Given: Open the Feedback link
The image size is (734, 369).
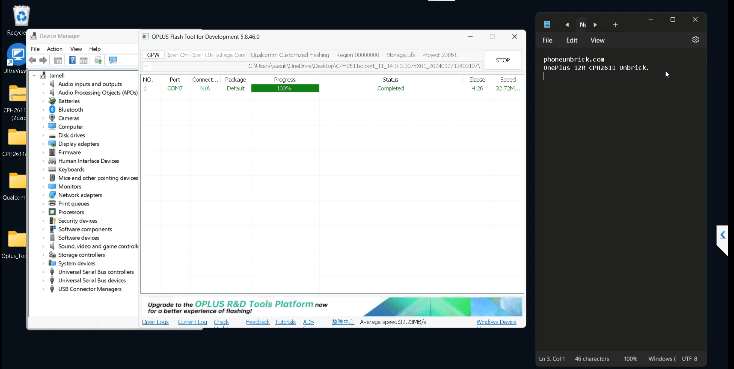Looking at the screenshot, I should pos(258,322).
